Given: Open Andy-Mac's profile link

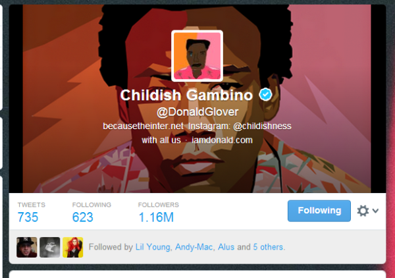Looking at the screenshot, I should click(x=194, y=247).
